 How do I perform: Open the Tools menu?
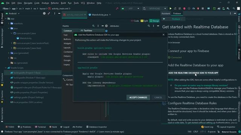click(x=76, y=3)
